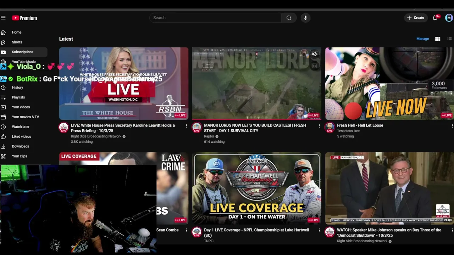Click the Manage subscriptions link
454x255 pixels.
coord(422,39)
